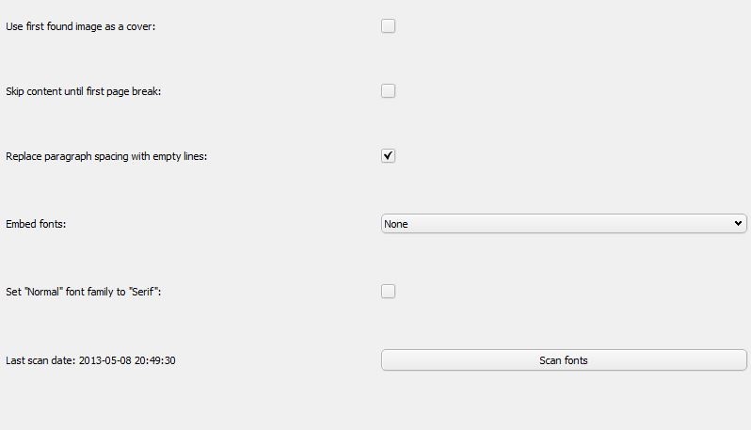Enable the 'Normal' font family to 'Serif' checkbox

pos(388,292)
